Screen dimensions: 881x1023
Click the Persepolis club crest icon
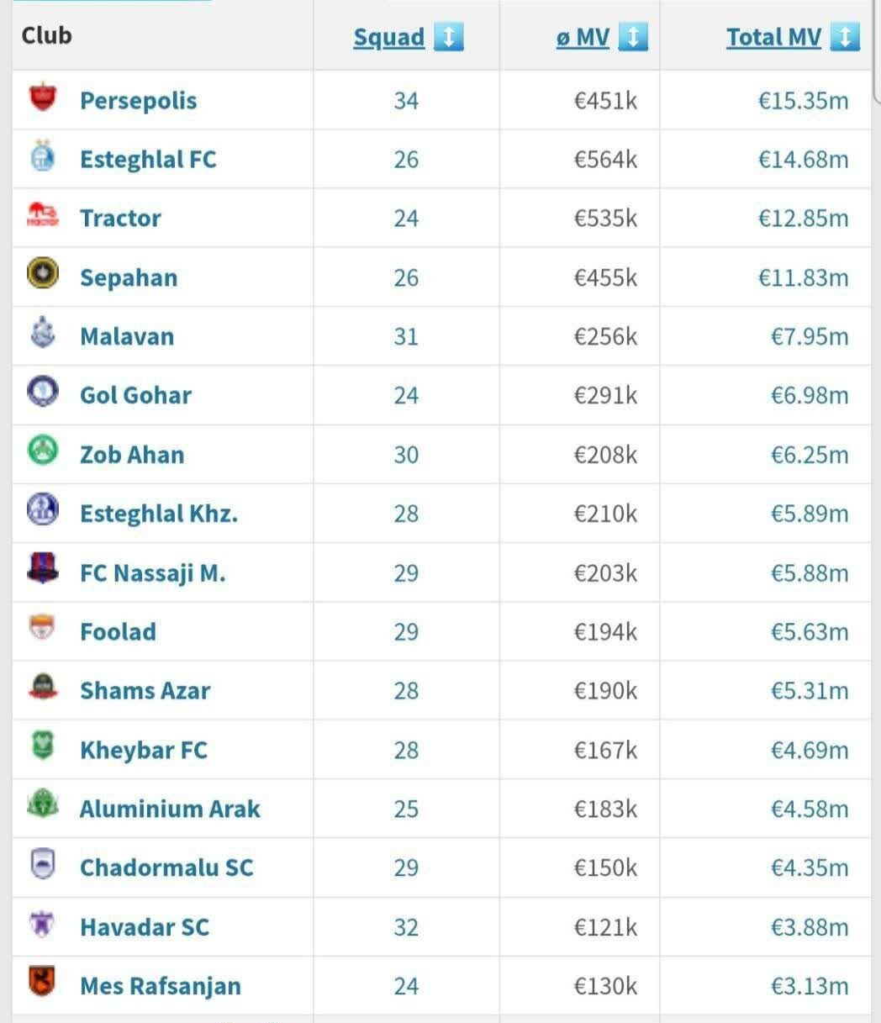(x=42, y=98)
